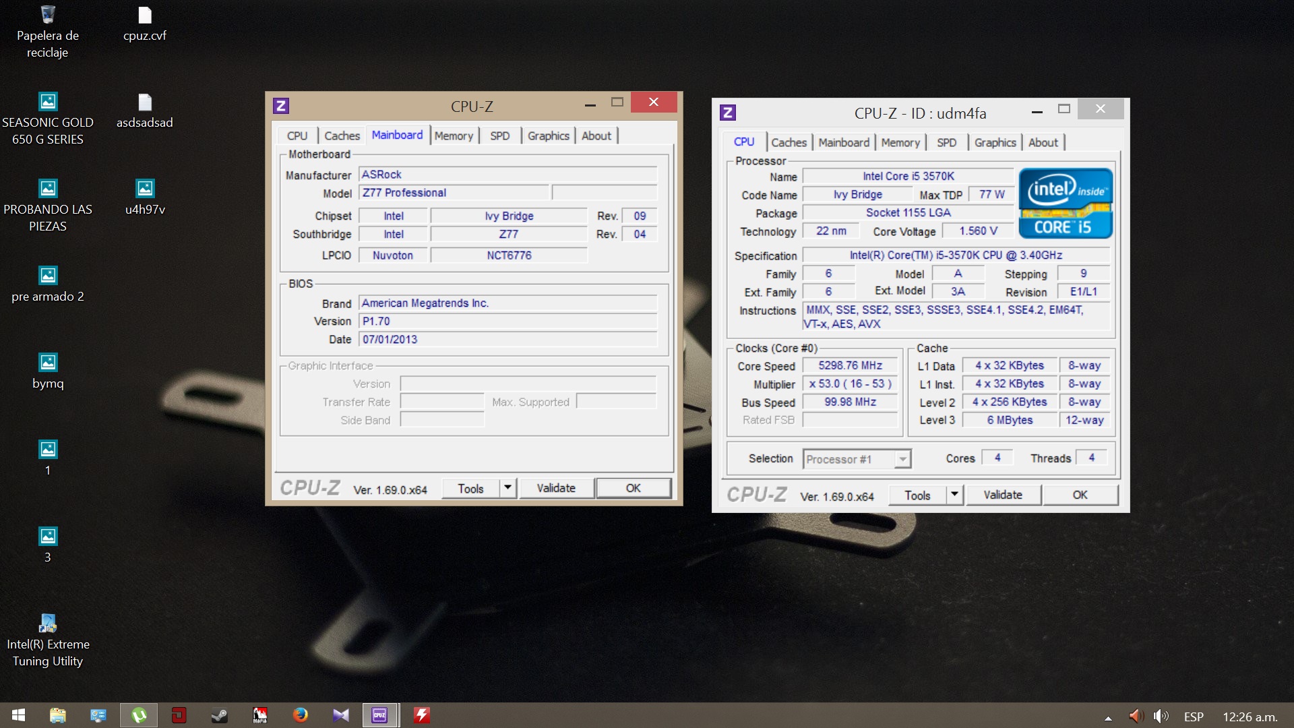This screenshot has width=1294, height=728.
Task: Click the Z logo in CPU-Z udm4fa window
Action: [728, 113]
